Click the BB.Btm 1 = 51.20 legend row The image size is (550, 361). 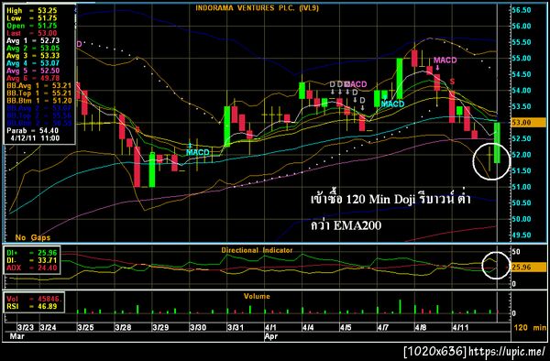coord(38,101)
